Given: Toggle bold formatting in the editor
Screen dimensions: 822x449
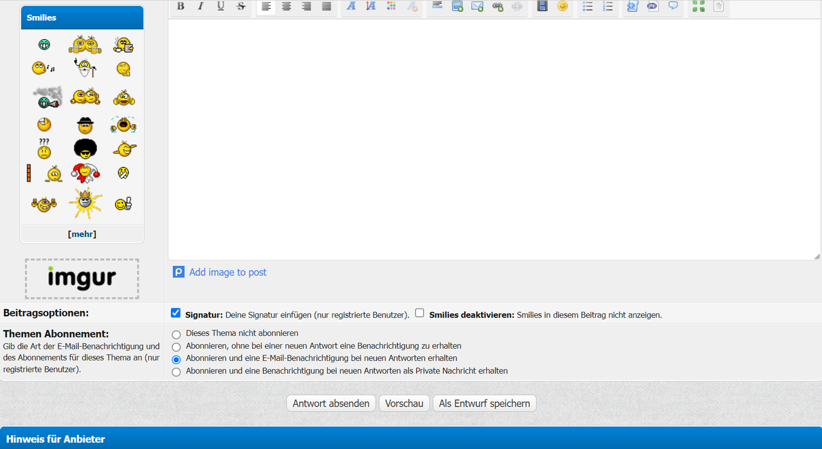Looking at the screenshot, I should 180,6.
